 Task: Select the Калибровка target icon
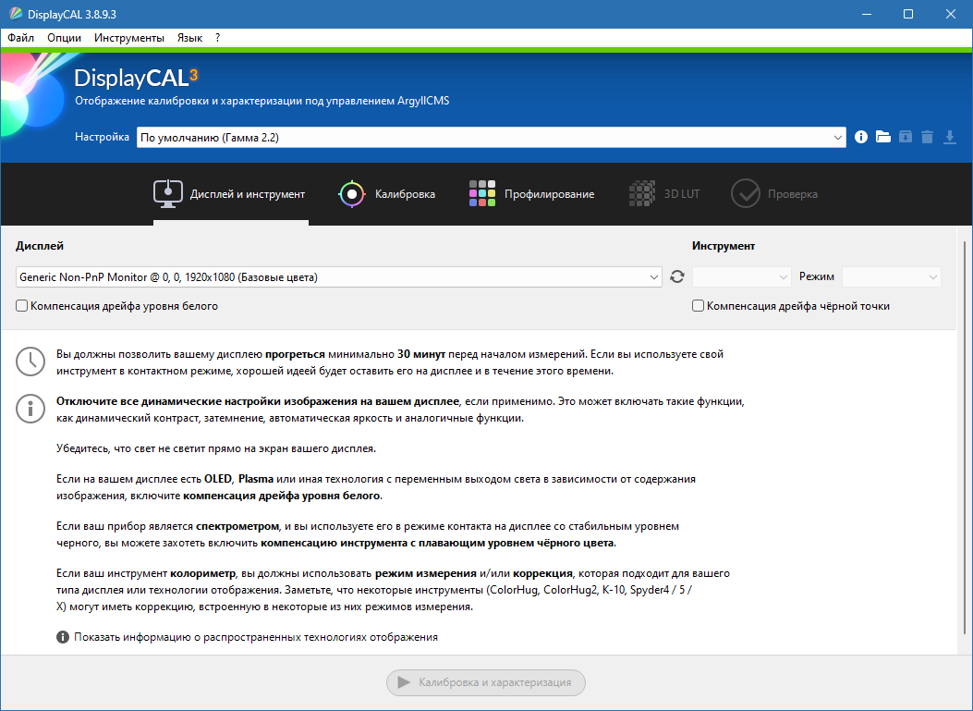(351, 193)
